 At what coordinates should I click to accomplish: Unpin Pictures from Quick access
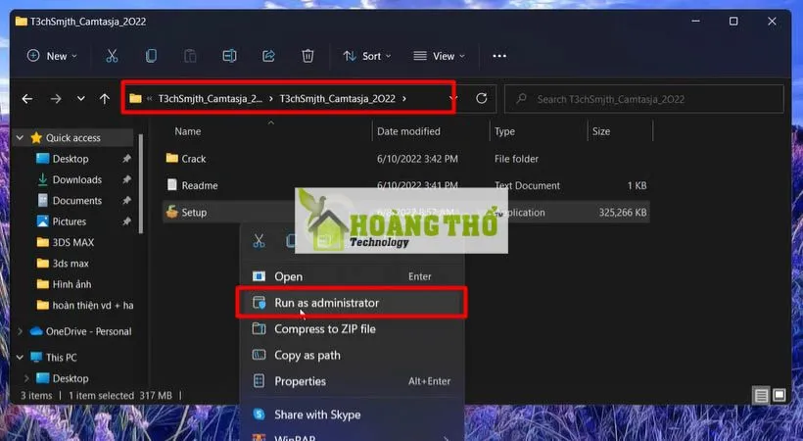pyautogui.click(x=126, y=221)
